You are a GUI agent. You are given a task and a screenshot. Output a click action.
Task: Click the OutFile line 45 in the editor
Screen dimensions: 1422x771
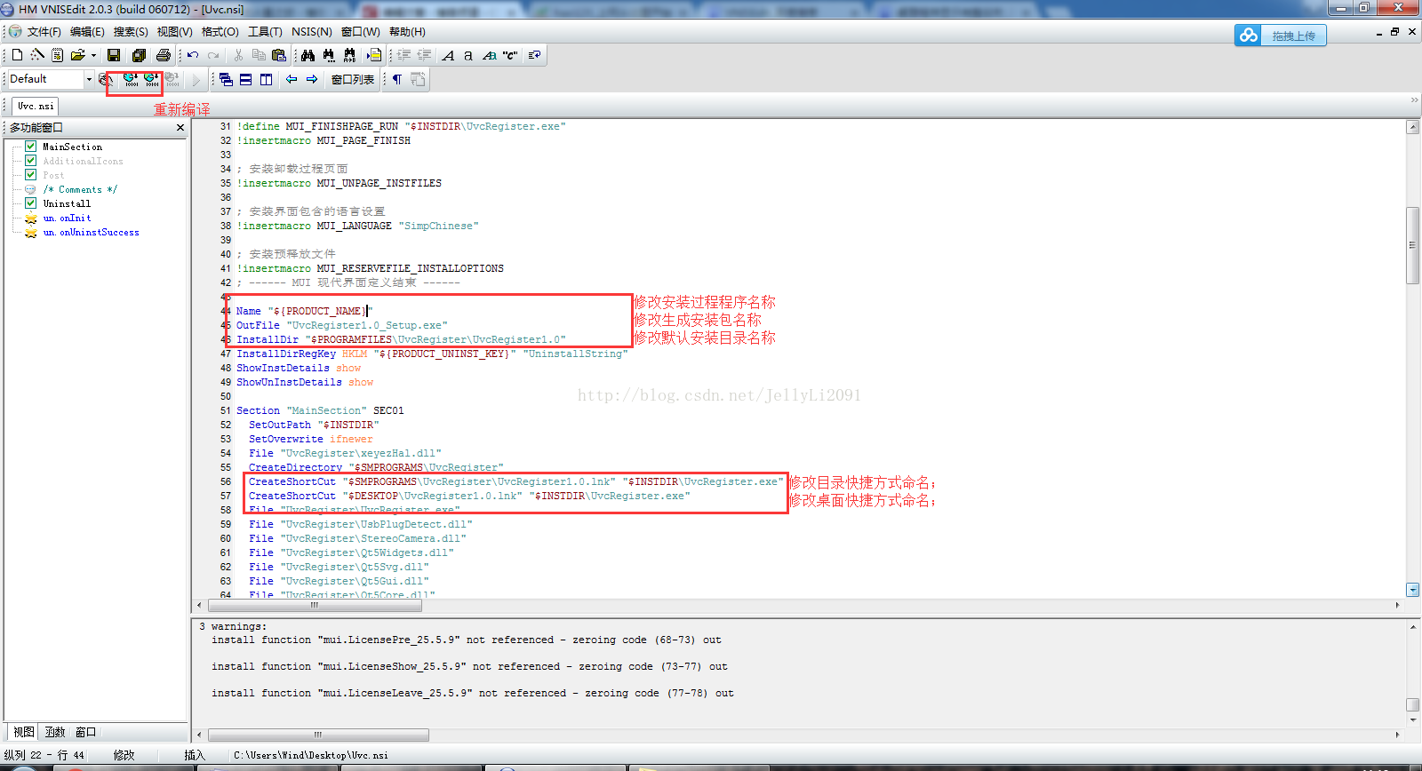(342, 325)
